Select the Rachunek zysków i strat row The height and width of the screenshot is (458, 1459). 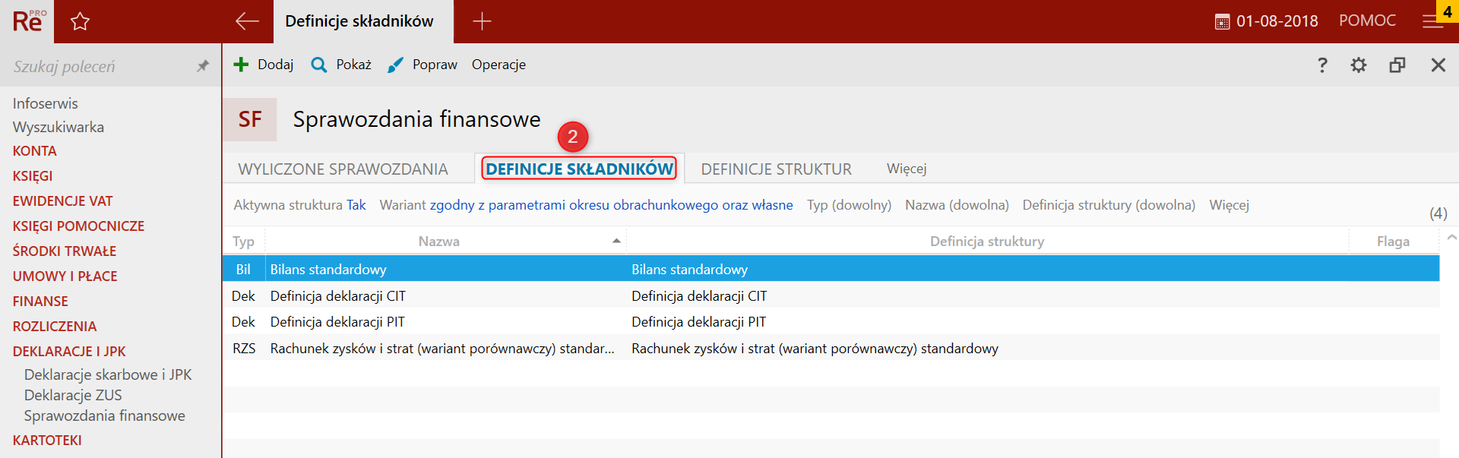(x=831, y=348)
